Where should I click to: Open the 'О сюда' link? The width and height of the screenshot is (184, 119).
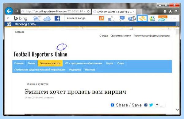point(104,36)
